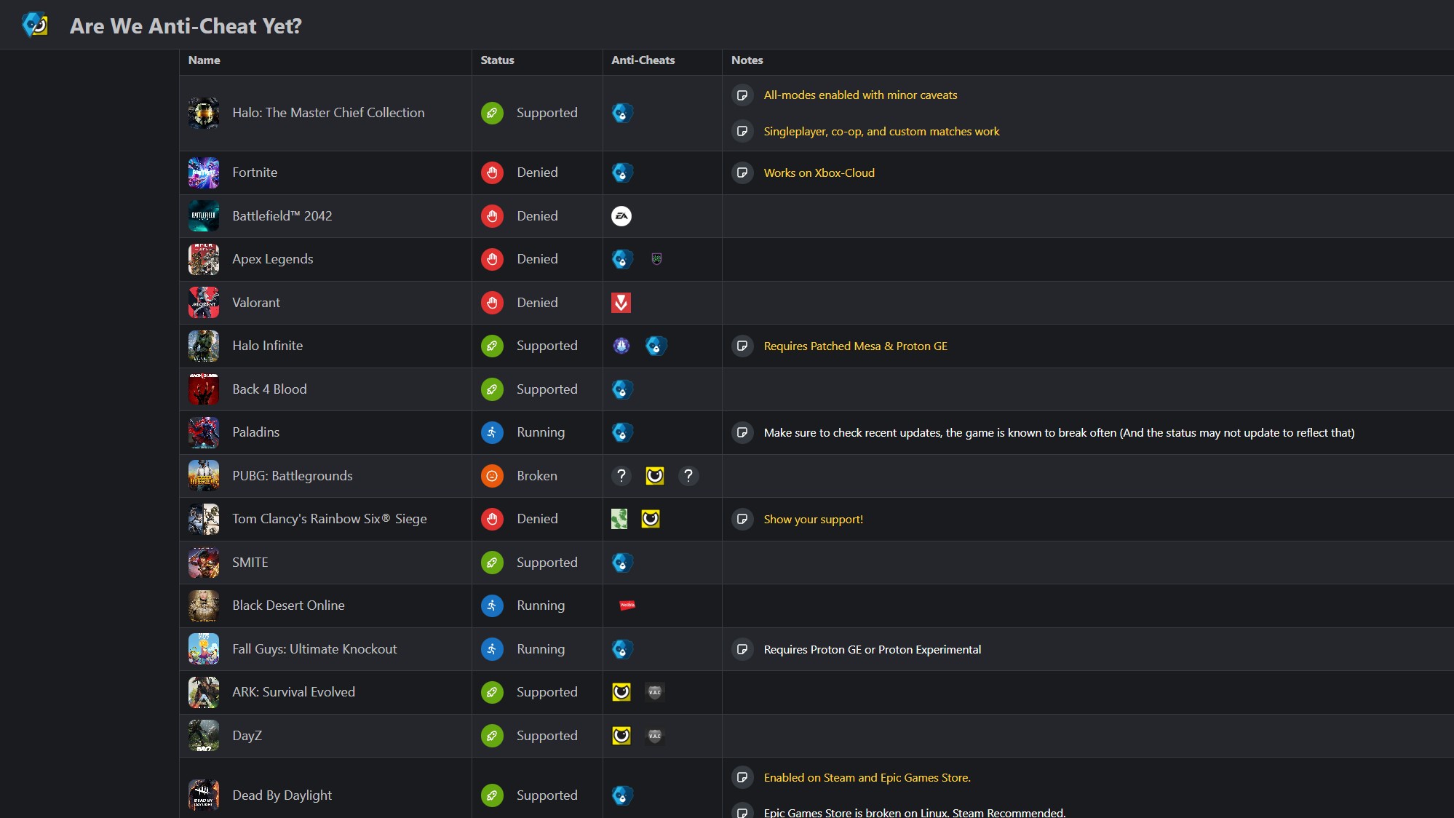Click the orange Broken status icon for PUBG
Image resolution: width=1454 pixels, height=818 pixels.
pyautogui.click(x=492, y=476)
